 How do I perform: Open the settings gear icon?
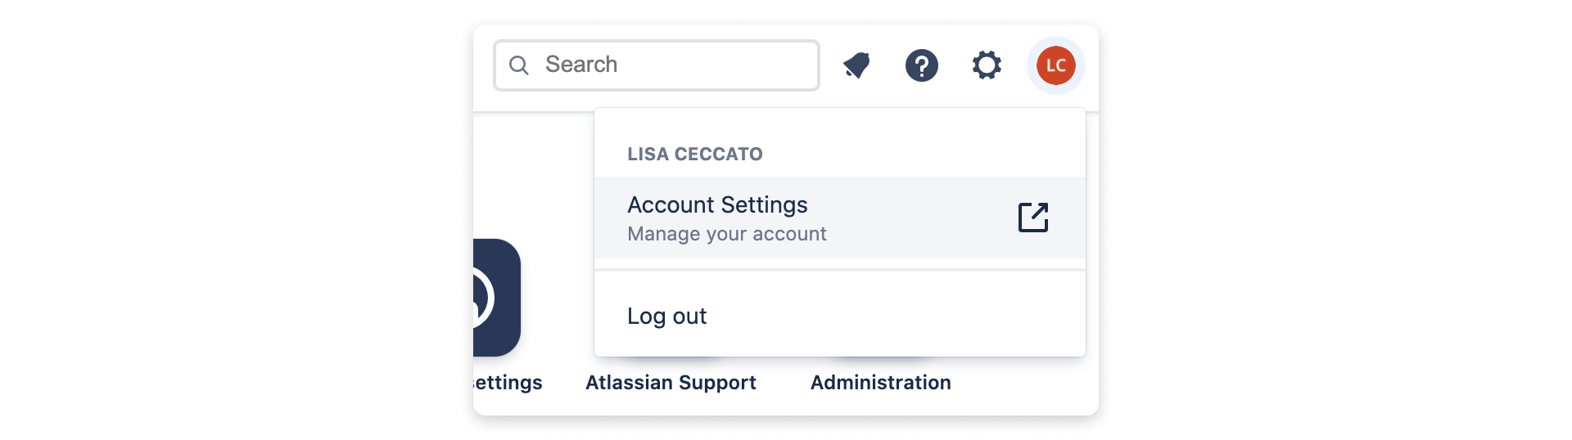pyautogui.click(x=987, y=65)
